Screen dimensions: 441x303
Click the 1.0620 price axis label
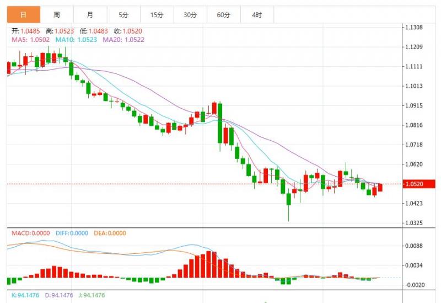point(414,164)
